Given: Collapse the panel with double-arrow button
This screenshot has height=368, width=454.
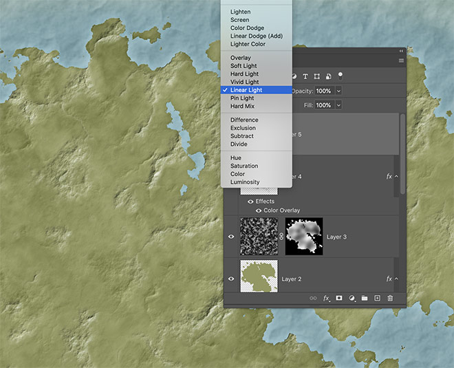Looking at the screenshot, I should [401, 51].
